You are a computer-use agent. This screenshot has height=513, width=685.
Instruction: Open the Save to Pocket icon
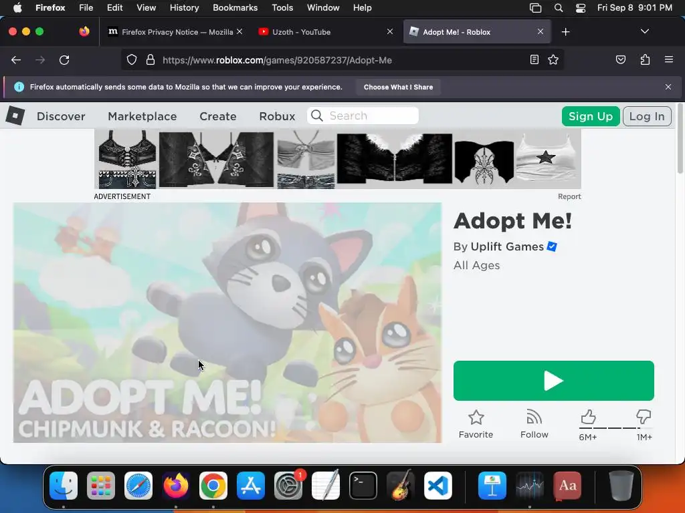[620, 59]
